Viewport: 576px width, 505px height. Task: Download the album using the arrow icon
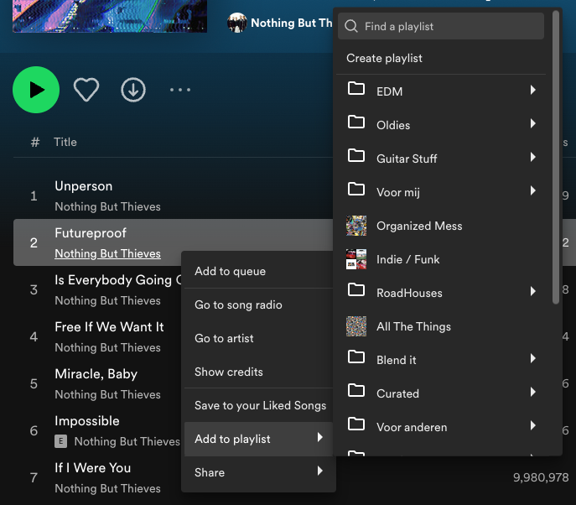point(133,89)
